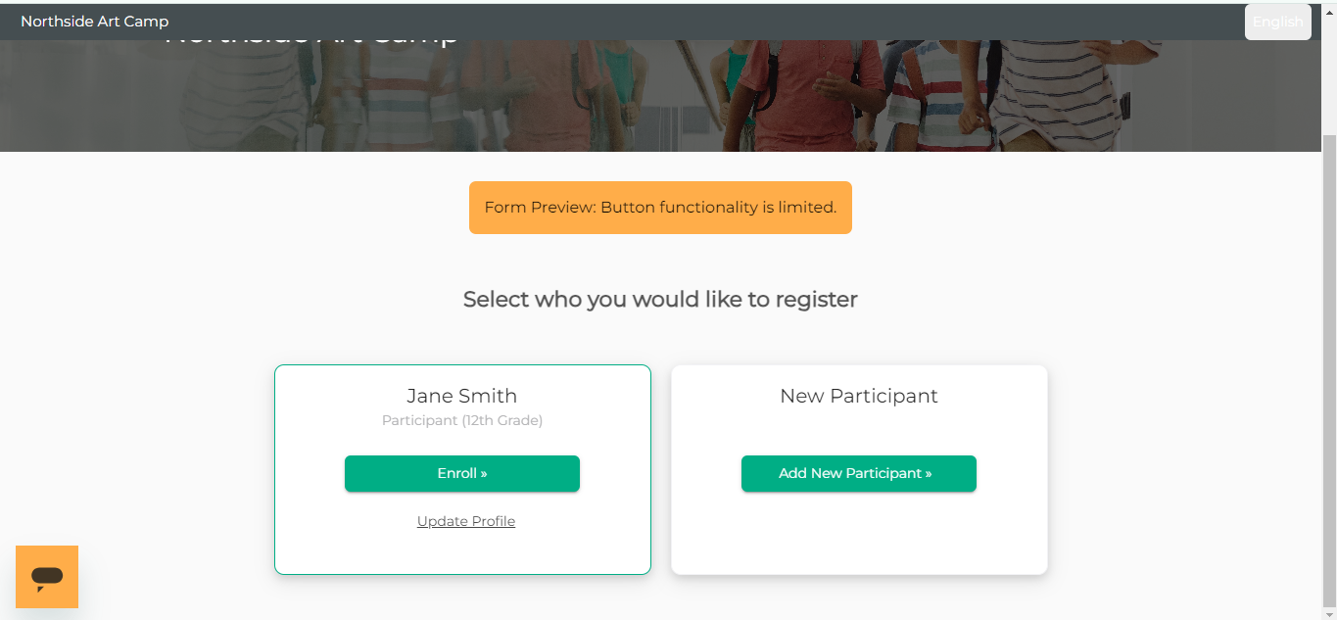Click the Form Preview warning banner
Screen dimensions: 1337x620
[660, 208]
